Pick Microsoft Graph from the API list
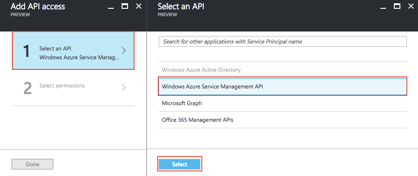Image resolution: width=418 pixels, height=176 pixels. point(283,103)
